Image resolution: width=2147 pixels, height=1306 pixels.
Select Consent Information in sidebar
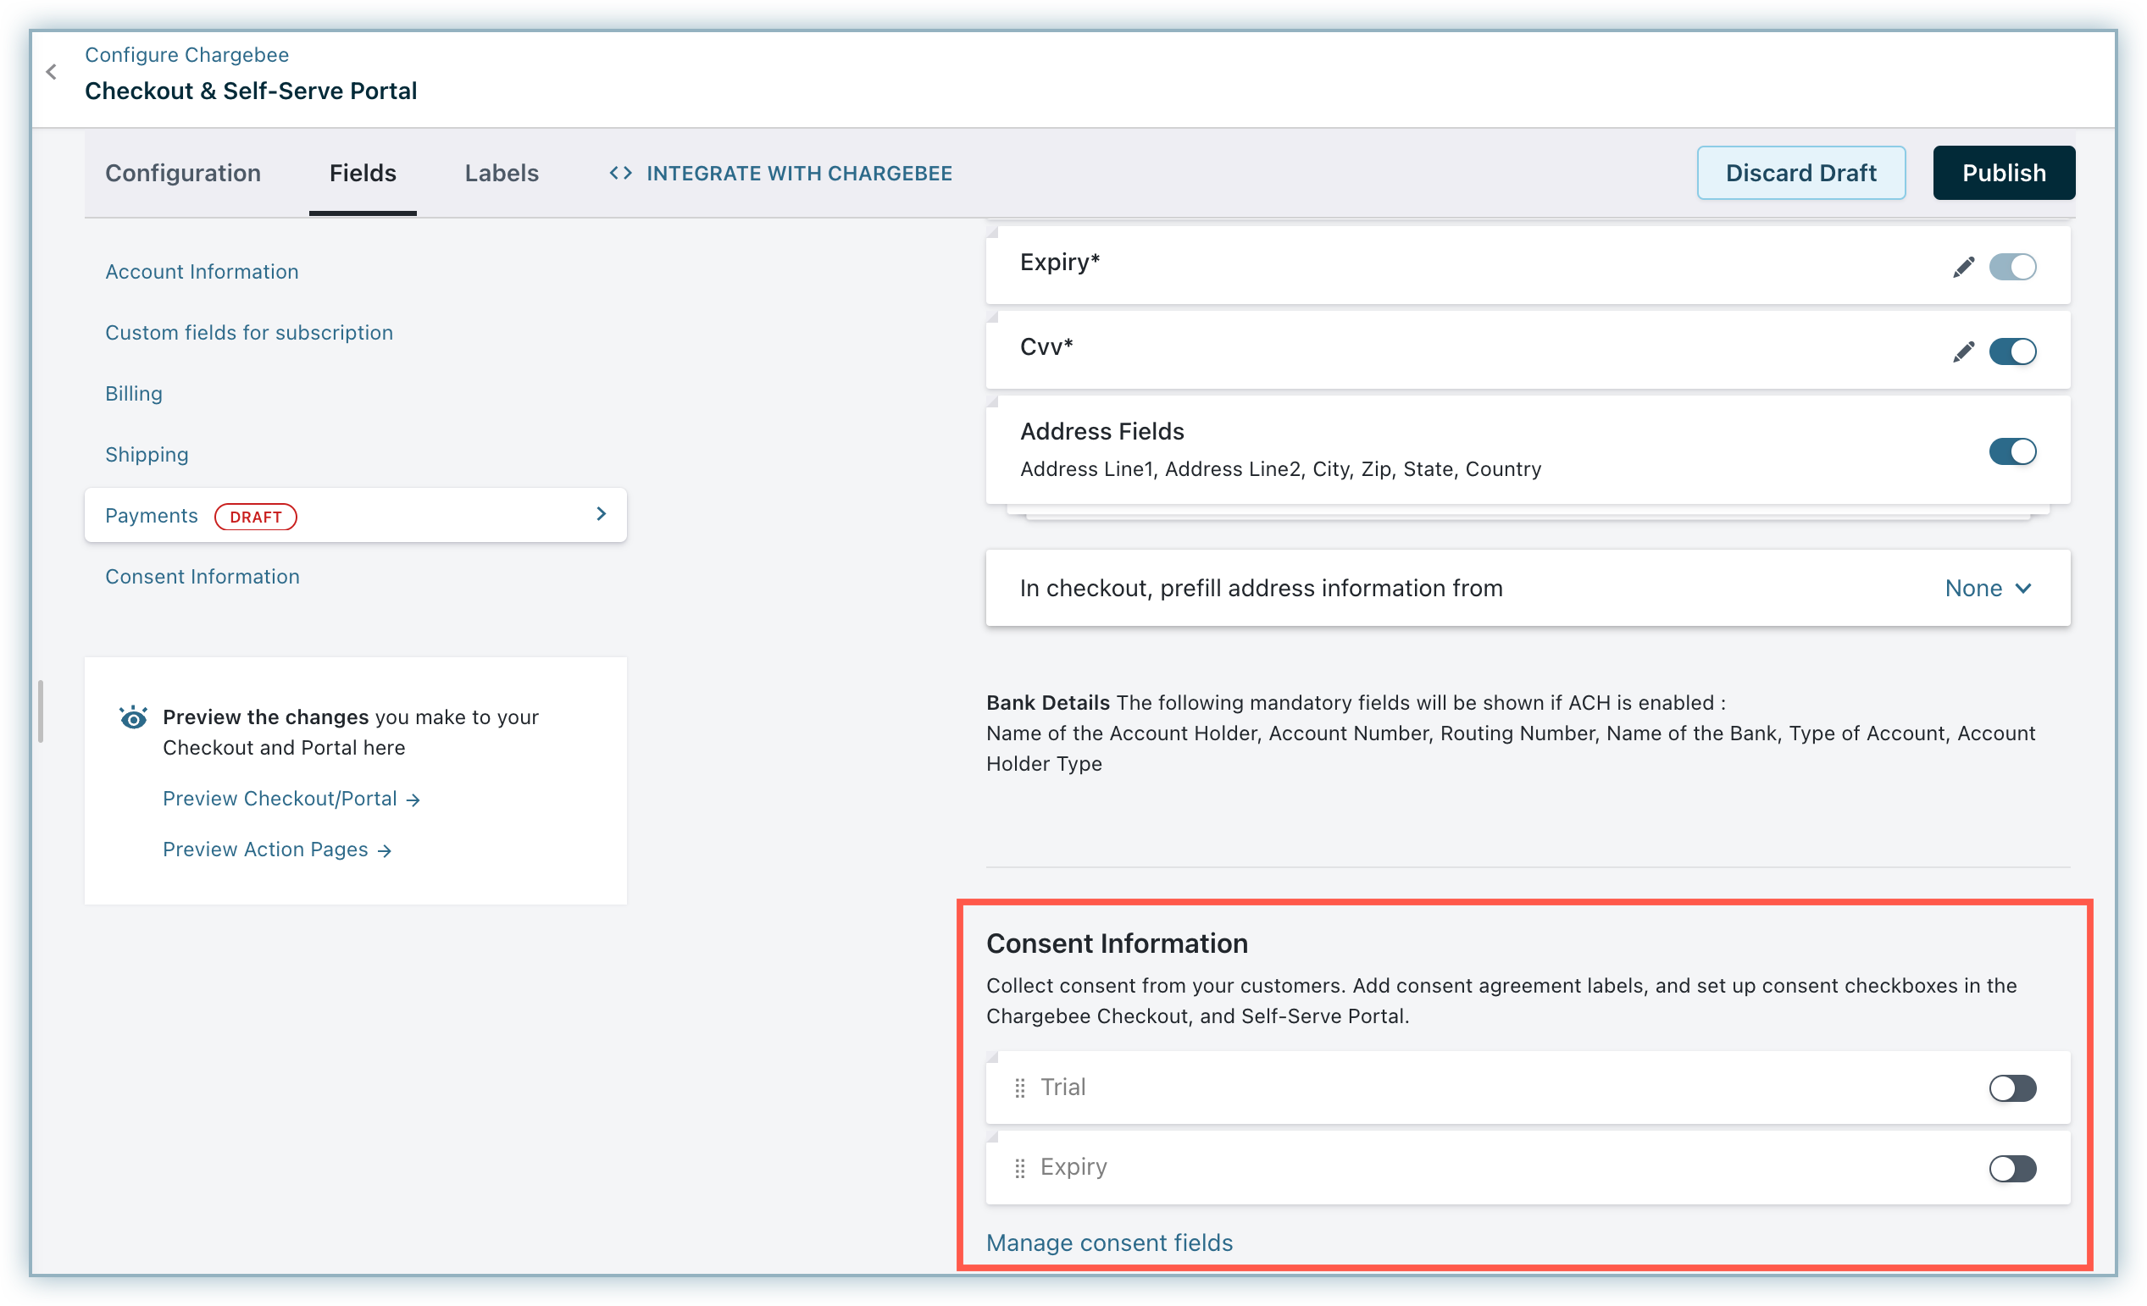(202, 577)
